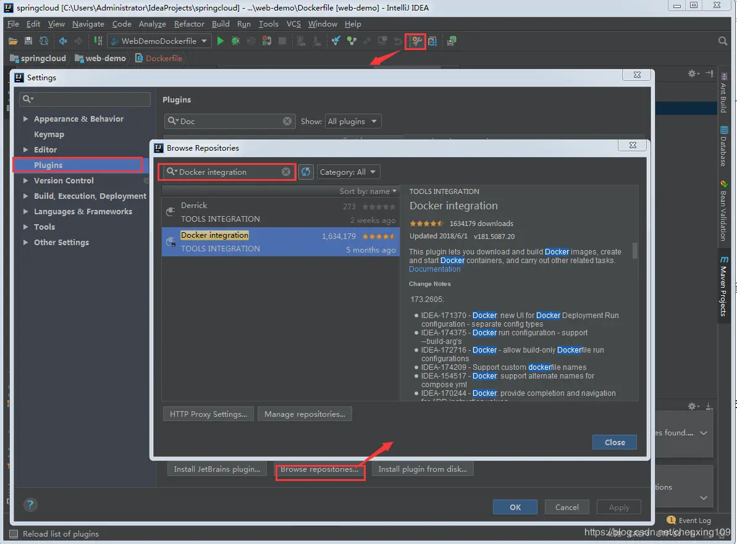
Task: Click the Dockerfile breadcrumb
Action: click(x=159, y=58)
